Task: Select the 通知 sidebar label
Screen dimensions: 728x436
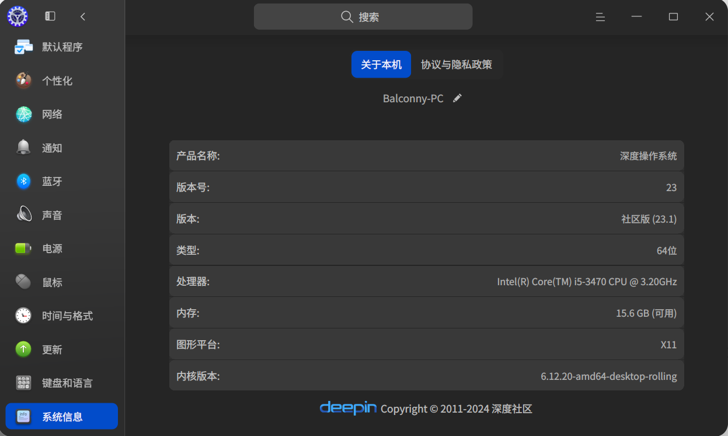Action: click(x=52, y=148)
